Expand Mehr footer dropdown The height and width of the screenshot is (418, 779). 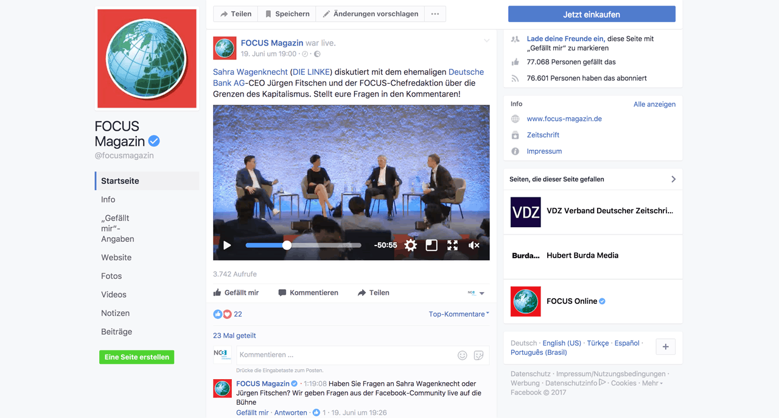(652, 383)
